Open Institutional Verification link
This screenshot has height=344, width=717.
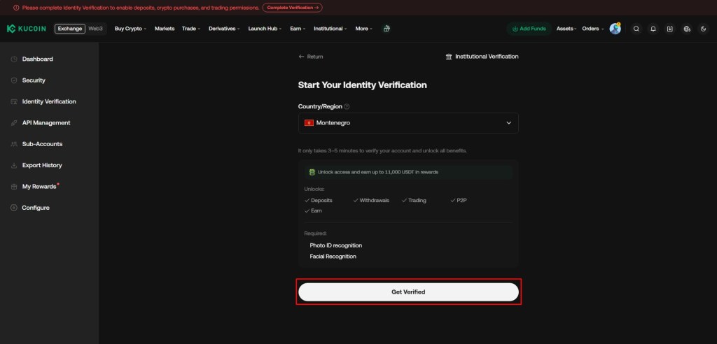click(x=482, y=57)
